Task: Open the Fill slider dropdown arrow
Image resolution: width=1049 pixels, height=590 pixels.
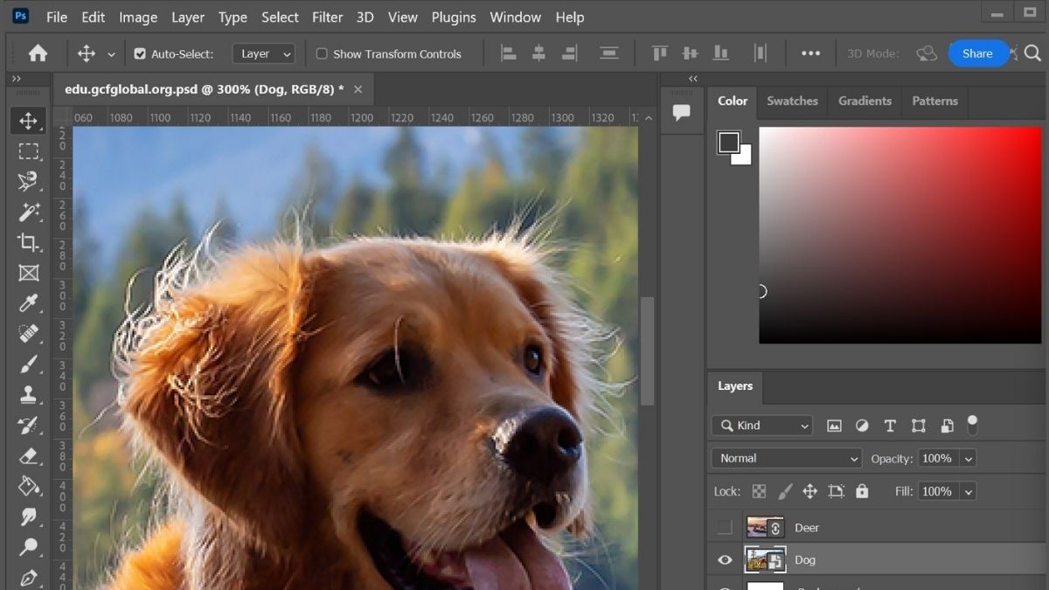Action: [968, 492]
